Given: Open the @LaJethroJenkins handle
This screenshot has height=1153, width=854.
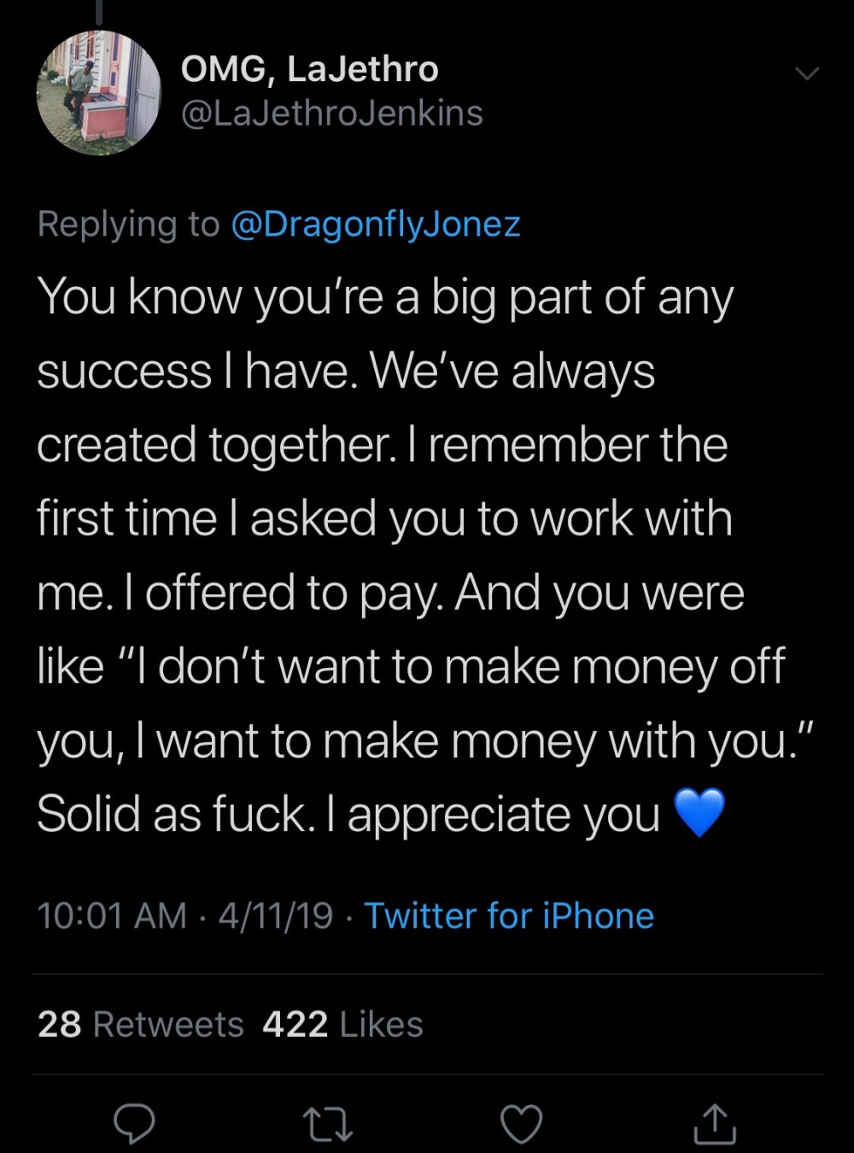Looking at the screenshot, I should [x=331, y=114].
